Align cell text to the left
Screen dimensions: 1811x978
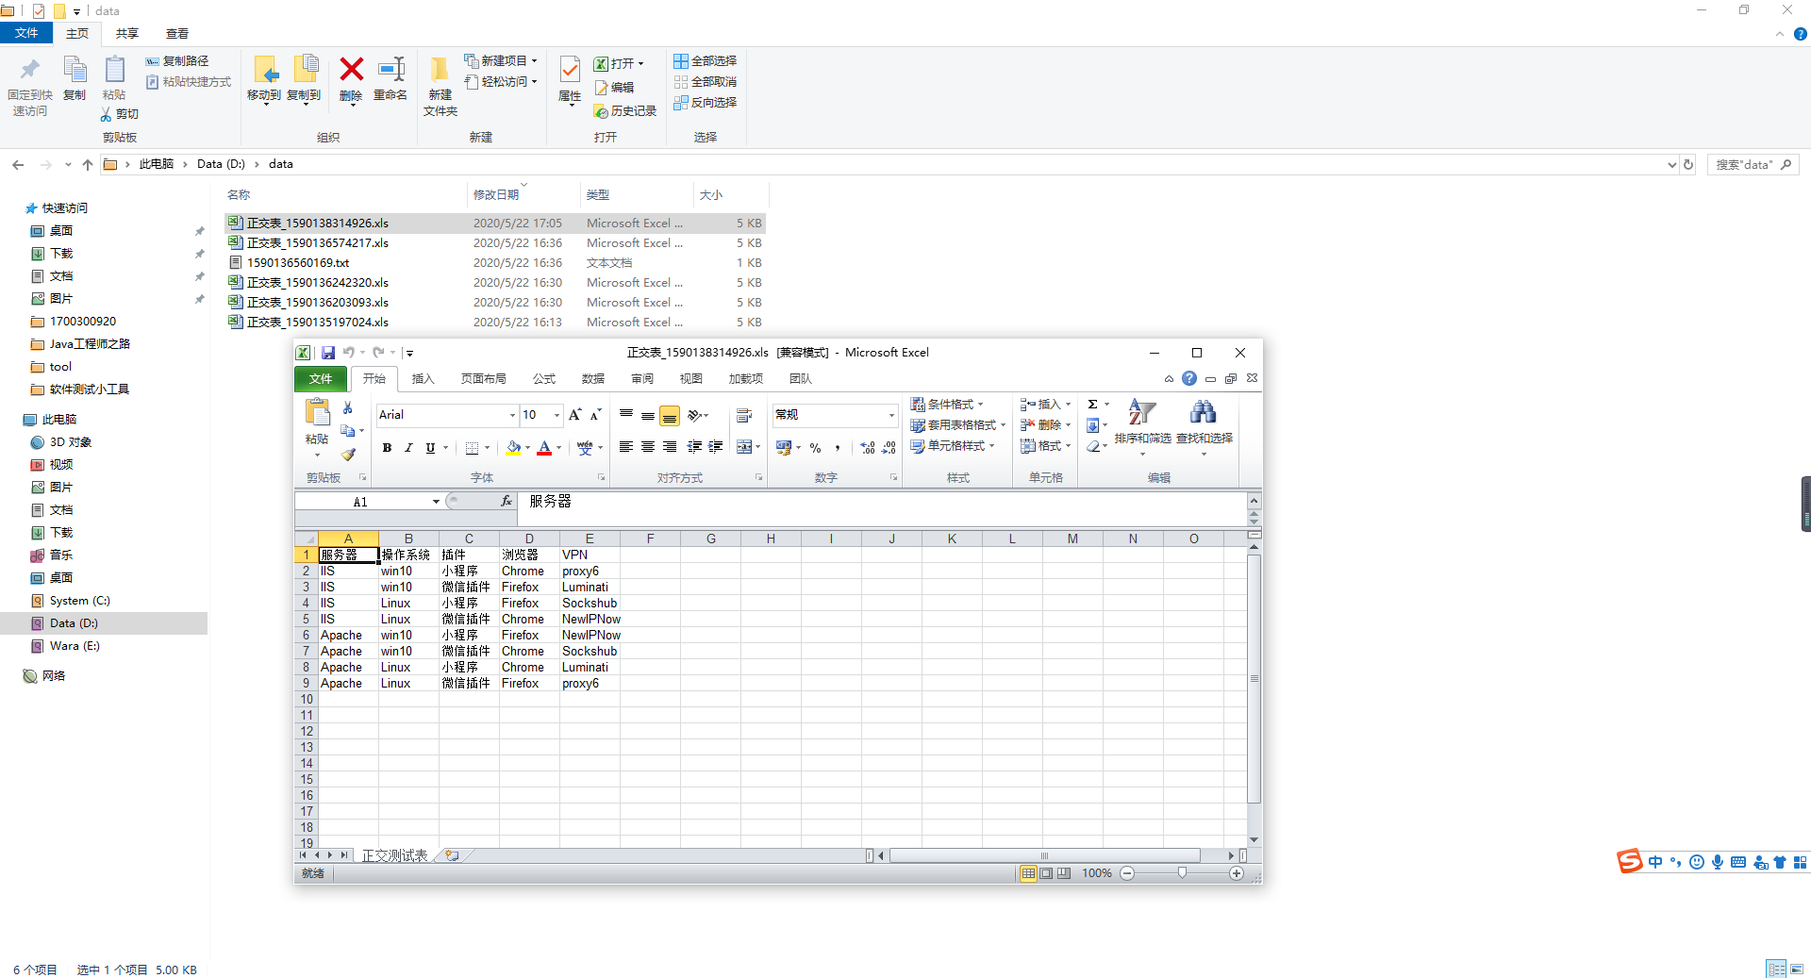[x=625, y=447]
